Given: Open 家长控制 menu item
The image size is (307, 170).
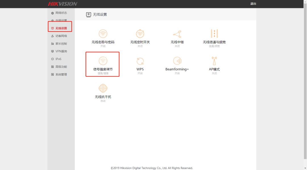Looking at the screenshot, I should tap(61, 44).
